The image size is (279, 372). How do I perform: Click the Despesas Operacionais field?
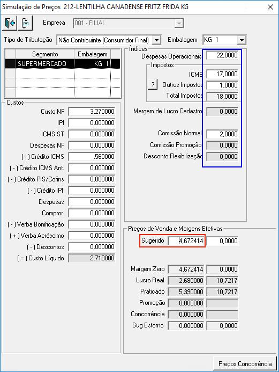tap(222, 55)
